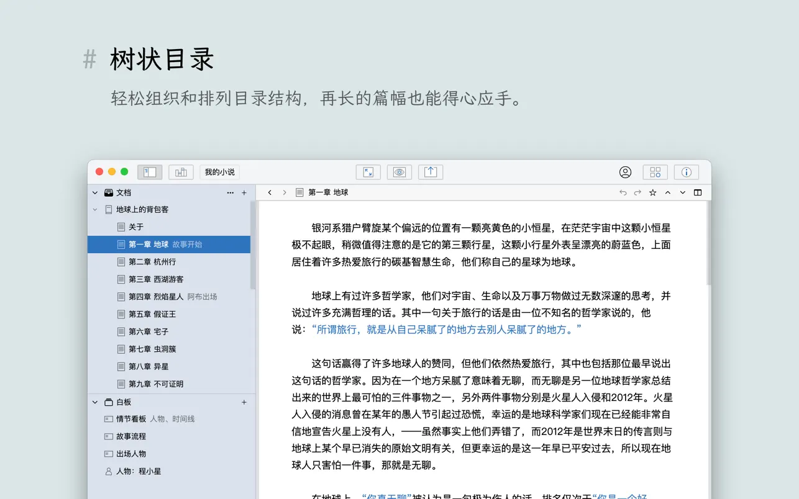This screenshot has height=499, width=799.
Task: Toggle the sidebar panel button
Action: pos(150,172)
